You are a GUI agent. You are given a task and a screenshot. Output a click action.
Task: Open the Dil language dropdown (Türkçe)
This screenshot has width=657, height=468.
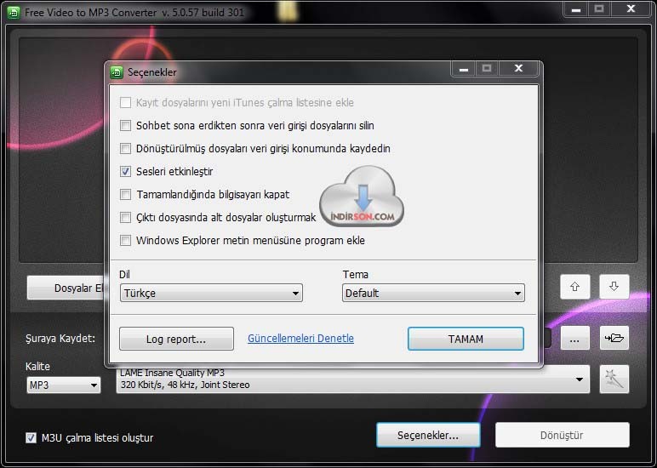pyautogui.click(x=211, y=293)
